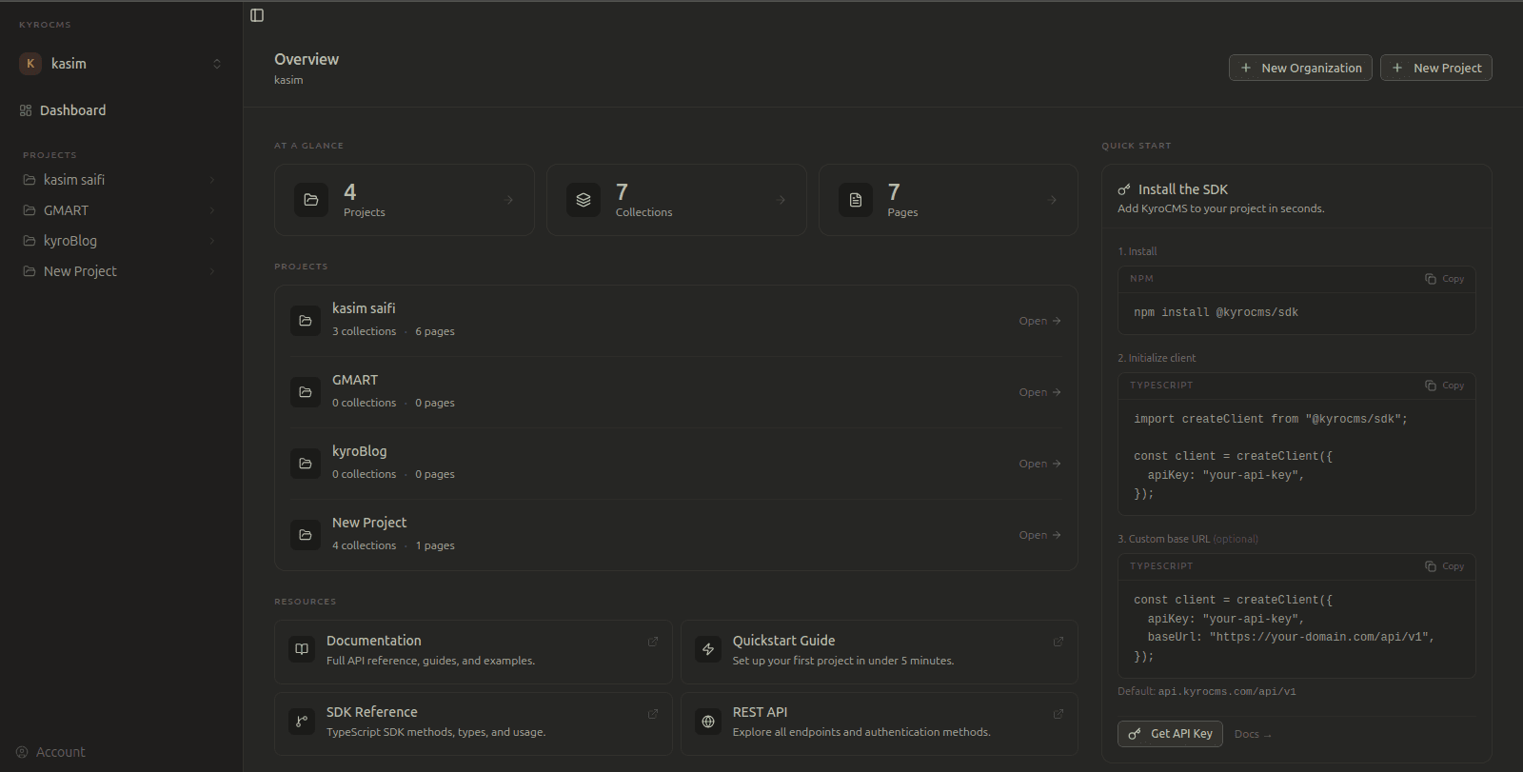This screenshot has width=1523, height=772.
Task: Click the SDK Reference branch icon
Action: click(302, 722)
